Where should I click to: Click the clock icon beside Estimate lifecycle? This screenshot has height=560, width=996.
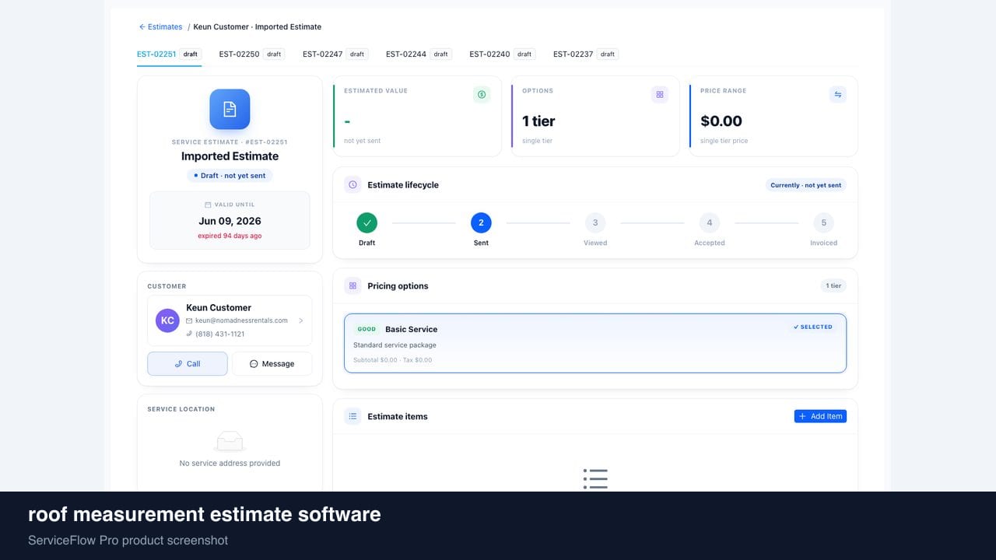click(x=352, y=185)
